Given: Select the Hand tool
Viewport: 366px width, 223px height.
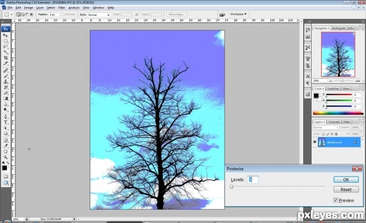Looking at the screenshot, I should [5, 152].
